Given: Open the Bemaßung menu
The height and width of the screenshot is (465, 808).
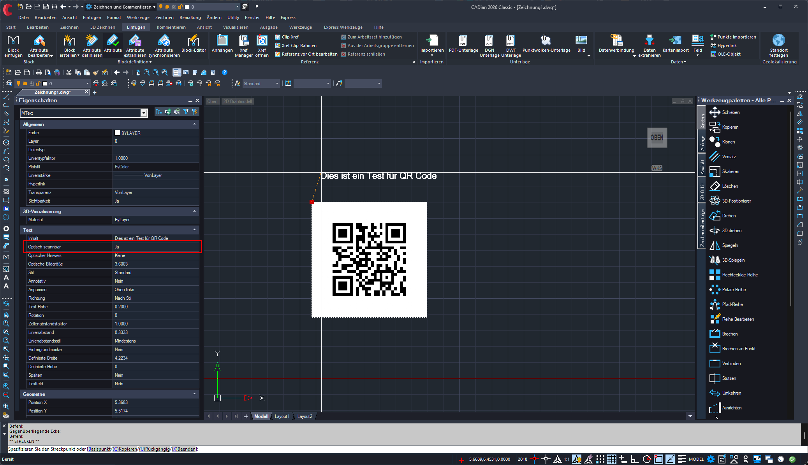Looking at the screenshot, I should coord(190,17).
